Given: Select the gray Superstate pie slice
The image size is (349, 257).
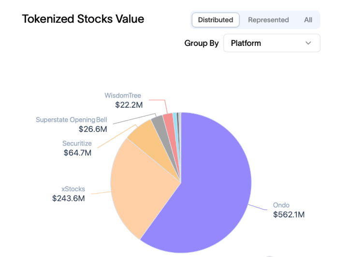Looking at the screenshot, I should (x=159, y=123).
